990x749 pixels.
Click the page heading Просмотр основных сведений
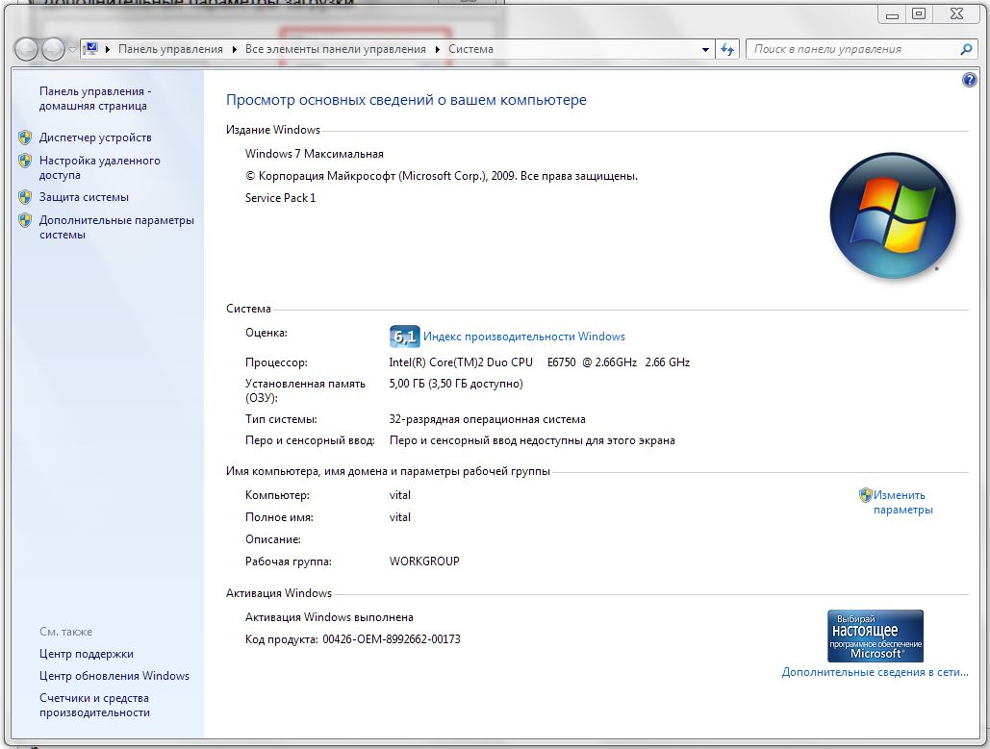click(x=406, y=100)
